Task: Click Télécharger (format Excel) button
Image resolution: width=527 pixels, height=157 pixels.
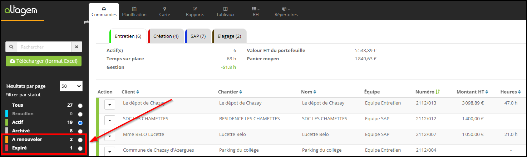Action: click(x=44, y=61)
